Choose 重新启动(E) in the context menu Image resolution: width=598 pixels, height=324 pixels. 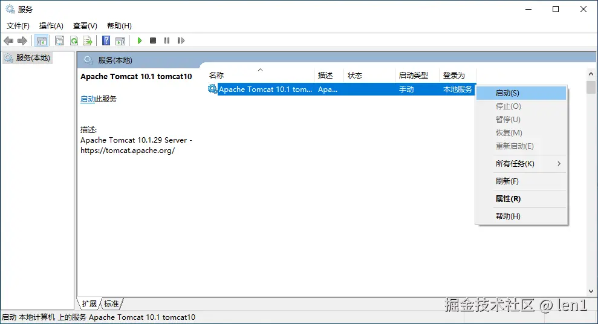coord(521,146)
